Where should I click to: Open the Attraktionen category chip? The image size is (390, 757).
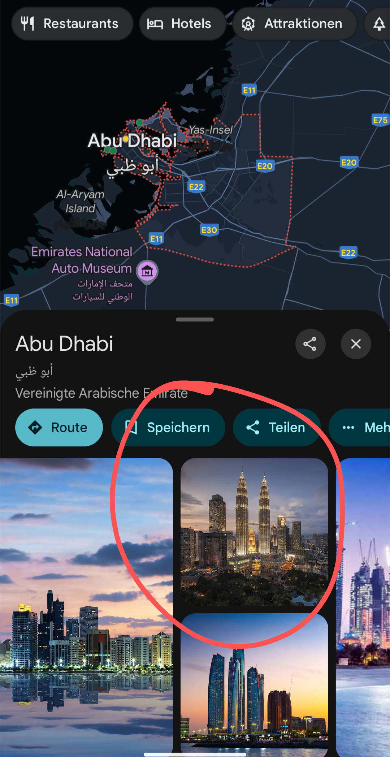(x=295, y=24)
